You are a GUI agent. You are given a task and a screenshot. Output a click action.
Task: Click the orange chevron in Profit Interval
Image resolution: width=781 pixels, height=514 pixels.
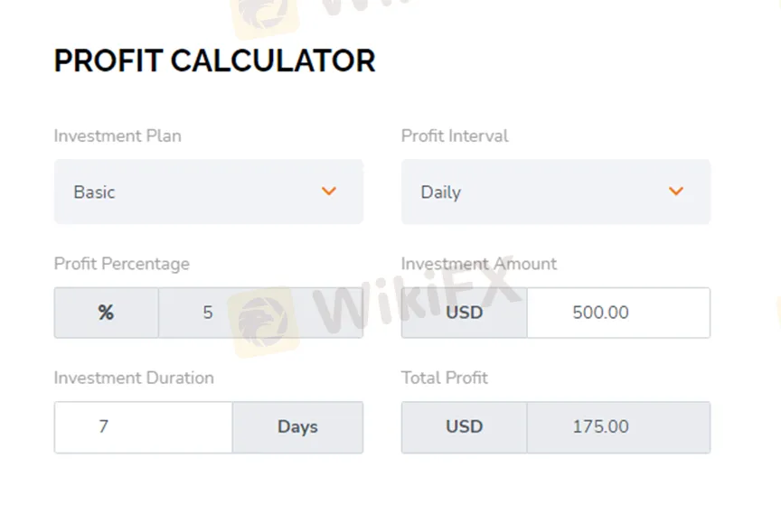tap(676, 192)
